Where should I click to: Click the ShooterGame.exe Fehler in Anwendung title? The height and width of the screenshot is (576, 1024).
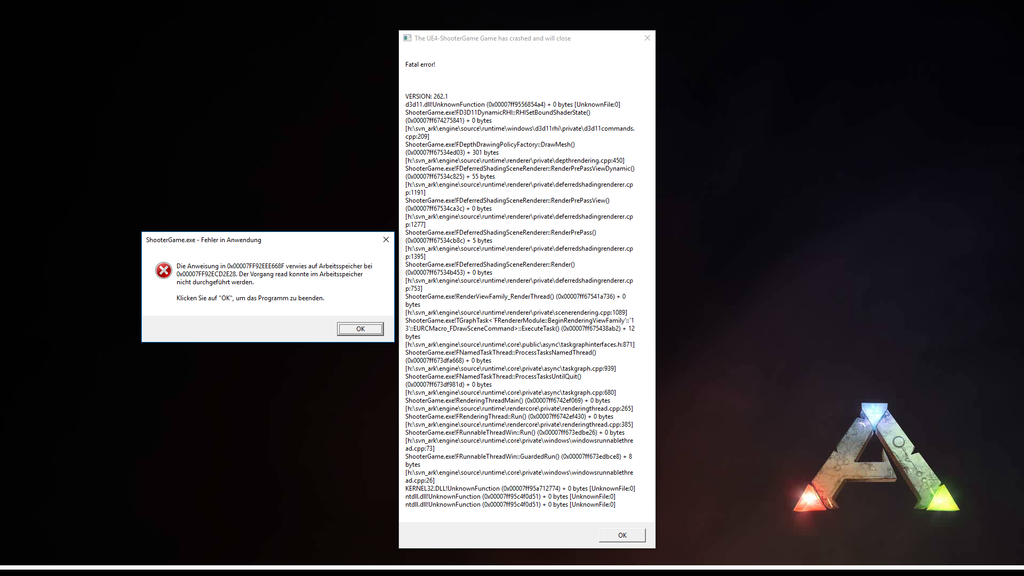pyautogui.click(x=204, y=240)
